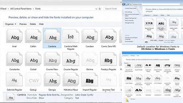Expand the arrow before All Control Panel Items

coord(8,9)
